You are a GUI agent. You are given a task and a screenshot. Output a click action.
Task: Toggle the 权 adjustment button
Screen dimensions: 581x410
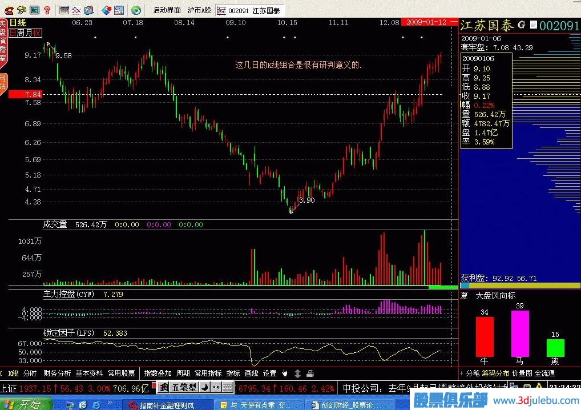[x=37, y=33]
